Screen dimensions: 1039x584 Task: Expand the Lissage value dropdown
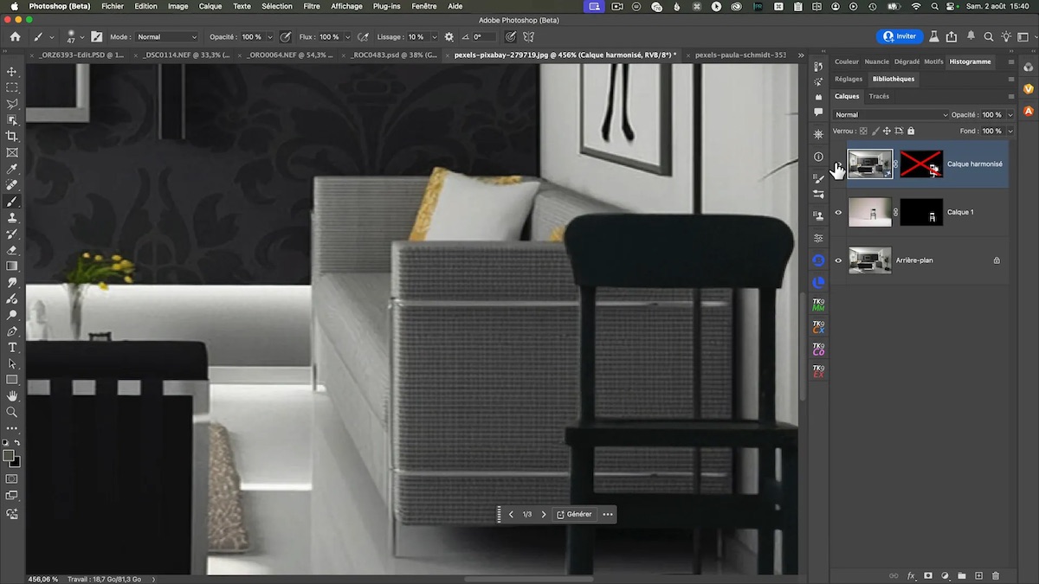(434, 37)
